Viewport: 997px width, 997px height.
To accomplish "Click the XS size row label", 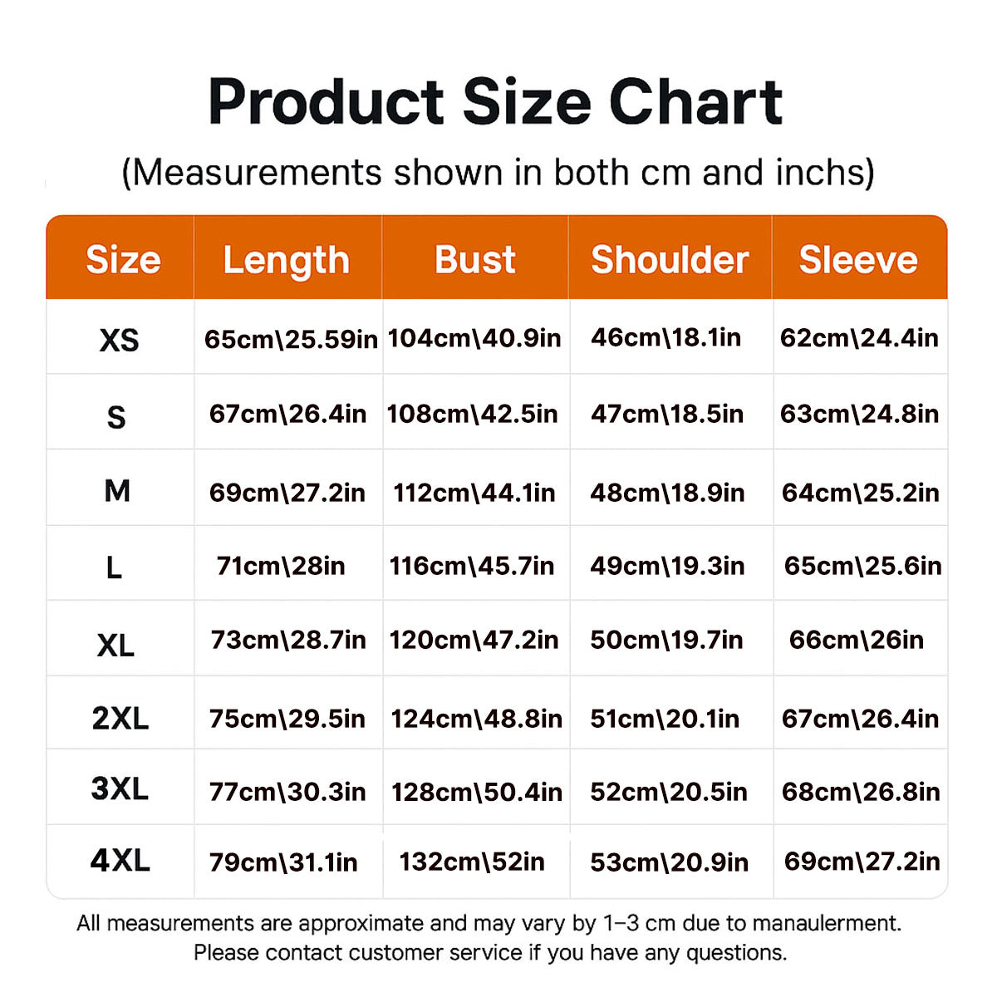I will 120,340.
